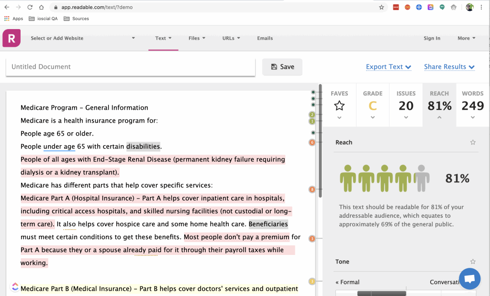
Task: Click the ClickUp floating icon
Action: tap(15, 286)
